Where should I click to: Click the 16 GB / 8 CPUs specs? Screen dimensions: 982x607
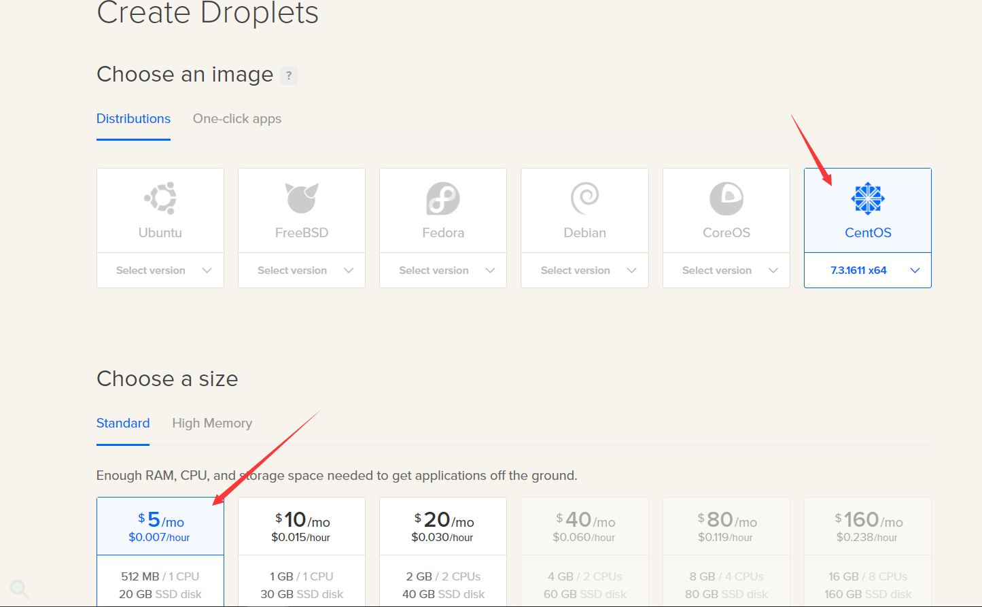[x=868, y=576]
